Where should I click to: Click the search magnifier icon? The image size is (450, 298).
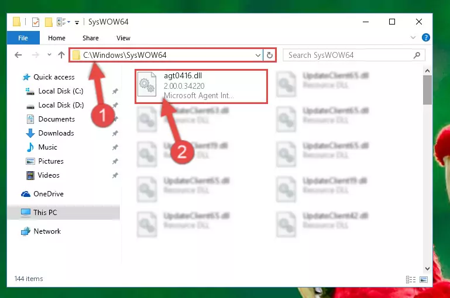[417, 55]
